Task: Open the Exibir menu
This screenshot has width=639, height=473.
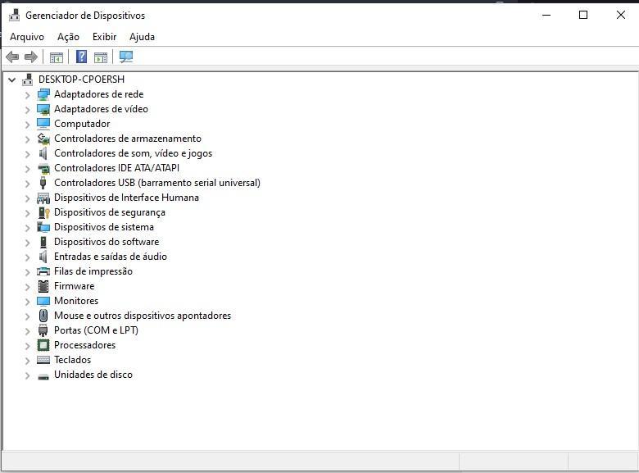Action: [x=104, y=37]
